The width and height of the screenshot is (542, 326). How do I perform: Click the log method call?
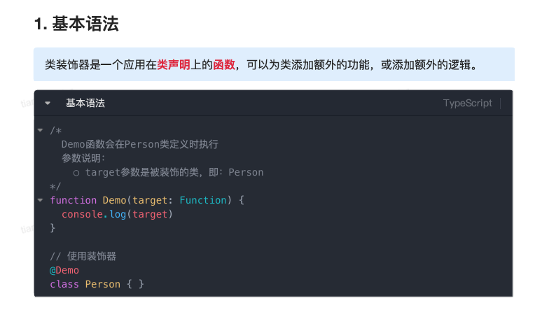pyautogui.click(x=117, y=214)
